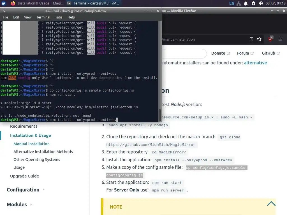Screen dimensions: 287x215
Task: Go to Usage sidebar entry
Action: coord(19,167)
